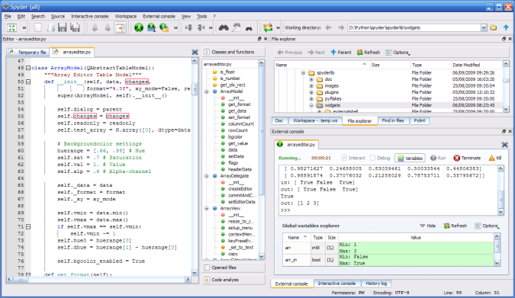Collapse the ArrayDelegate node in the outline
The width and height of the screenshot is (515, 298).
tap(207, 176)
